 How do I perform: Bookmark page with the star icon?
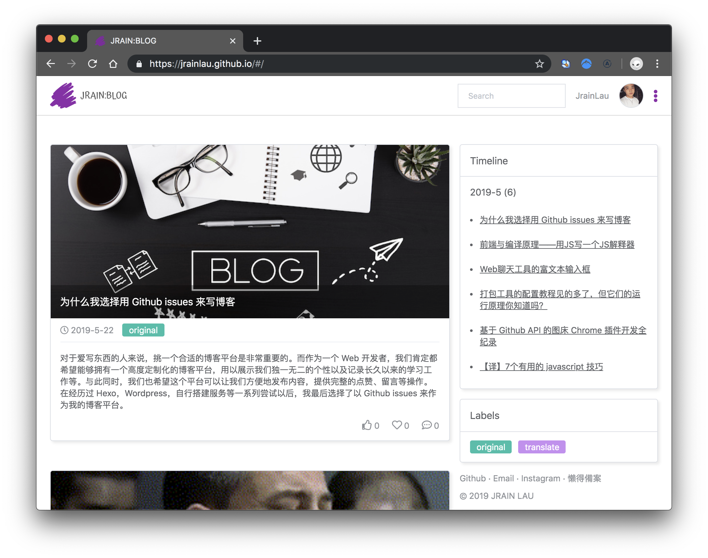pyautogui.click(x=539, y=64)
